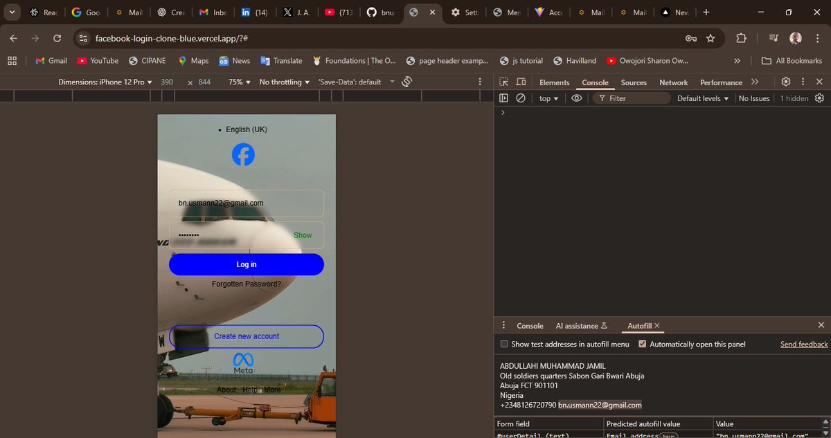Switch to the Network tab

point(674,82)
